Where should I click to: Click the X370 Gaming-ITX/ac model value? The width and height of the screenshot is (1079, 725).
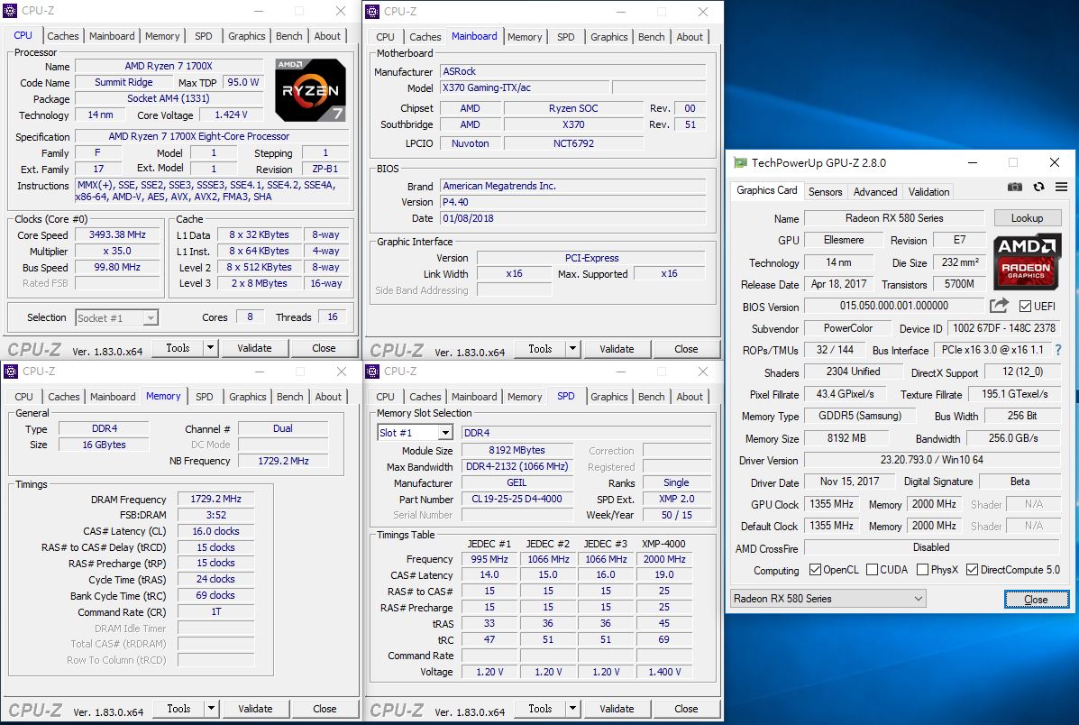(x=525, y=87)
